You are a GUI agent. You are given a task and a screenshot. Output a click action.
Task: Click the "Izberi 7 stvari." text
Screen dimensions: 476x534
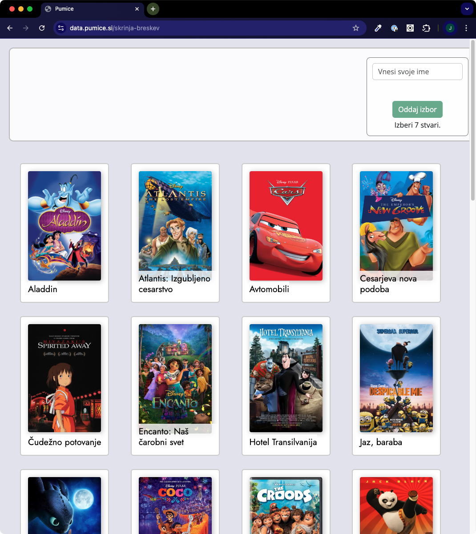tap(417, 125)
